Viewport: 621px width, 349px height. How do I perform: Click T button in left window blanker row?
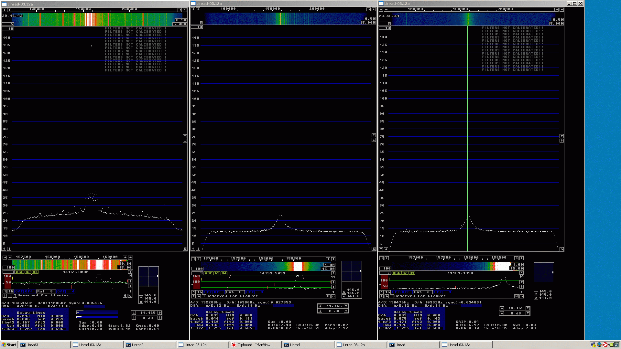point(15,296)
